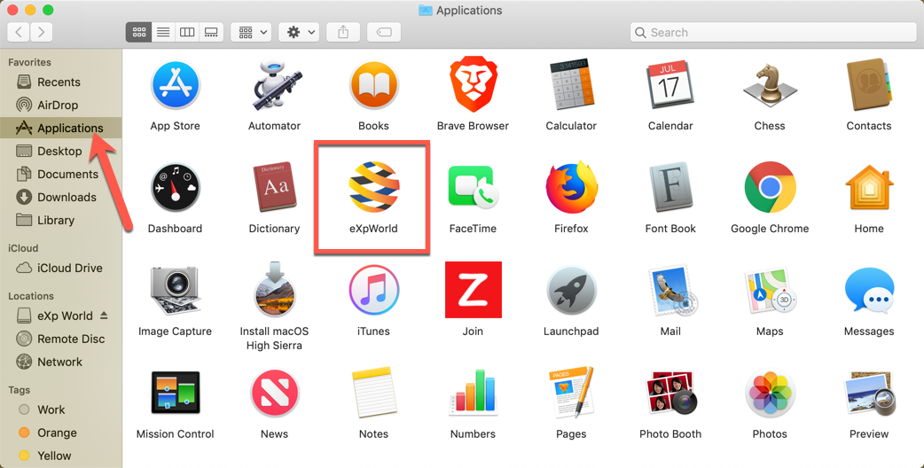Viewport: 924px width, 468px height.
Task: Select the Calendar app icon
Action: coord(670,85)
